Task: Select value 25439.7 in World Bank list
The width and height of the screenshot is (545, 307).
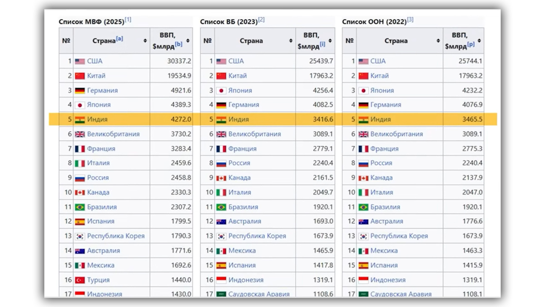Action: coord(321,61)
